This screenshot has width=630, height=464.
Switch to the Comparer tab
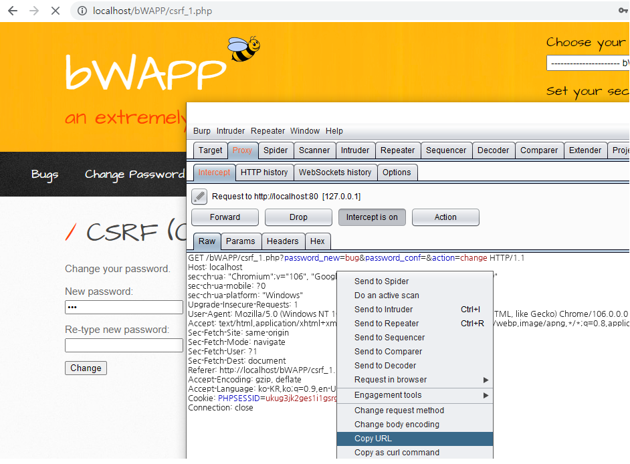tap(539, 150)
